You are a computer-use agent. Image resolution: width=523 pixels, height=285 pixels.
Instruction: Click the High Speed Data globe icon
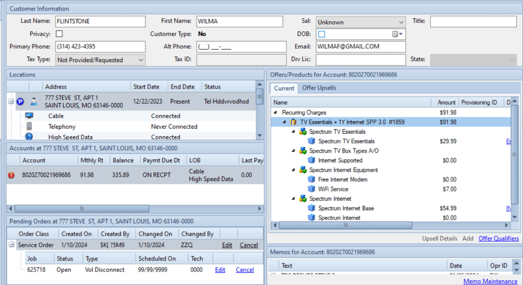pos(29,137)
